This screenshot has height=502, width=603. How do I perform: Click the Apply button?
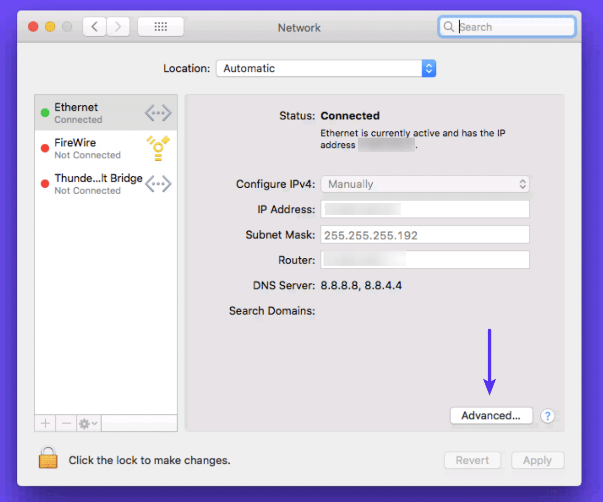click(537, 460)
